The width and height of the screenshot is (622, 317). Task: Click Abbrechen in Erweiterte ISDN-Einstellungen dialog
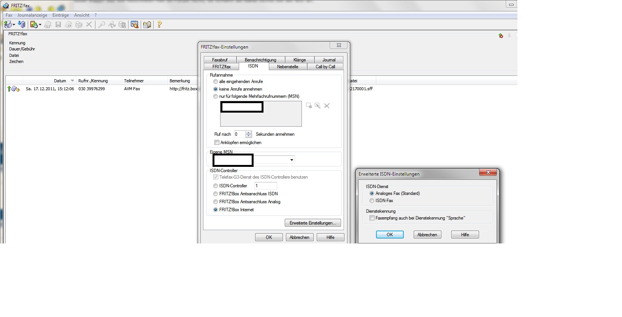click(427, 235)
